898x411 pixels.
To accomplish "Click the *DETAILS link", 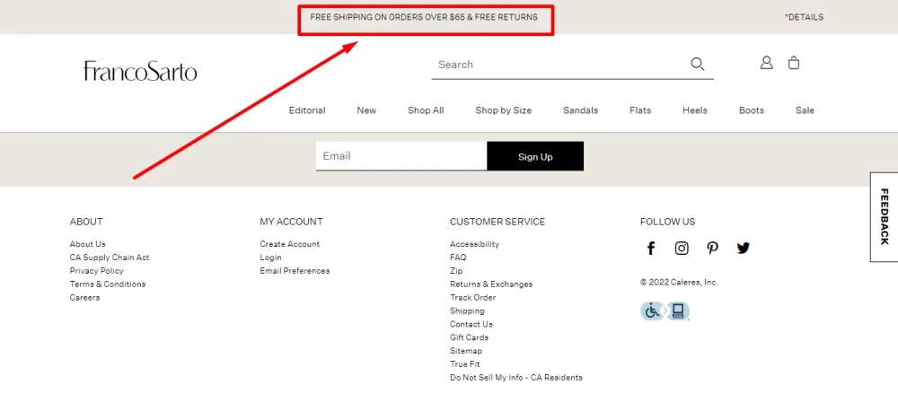I will pos(804,17).
